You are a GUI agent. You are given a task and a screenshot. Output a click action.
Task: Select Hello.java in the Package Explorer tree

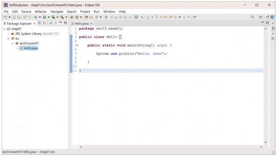pyautogui.click(x=30, y=48)
